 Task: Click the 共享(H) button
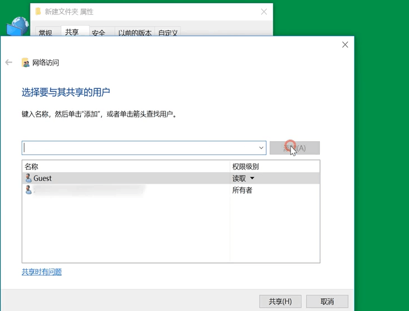(x=280, y=301)
